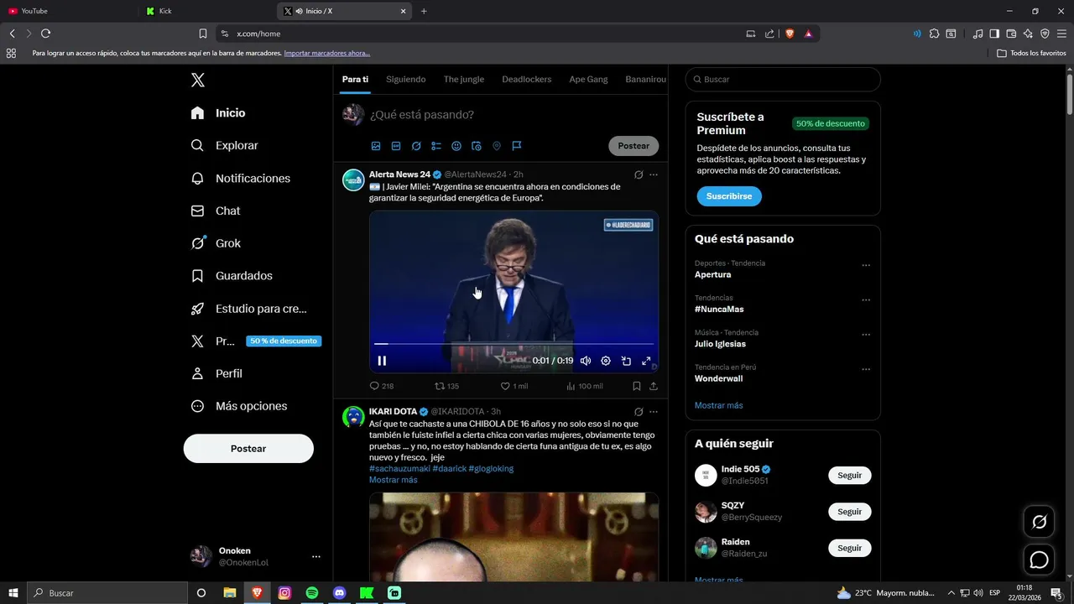Image resolution: width=1074 pixels, height=604 pixels.
Task: Click the Grok explain icon on the Alerta News 24 post
Action: click(x=639, y=174)
